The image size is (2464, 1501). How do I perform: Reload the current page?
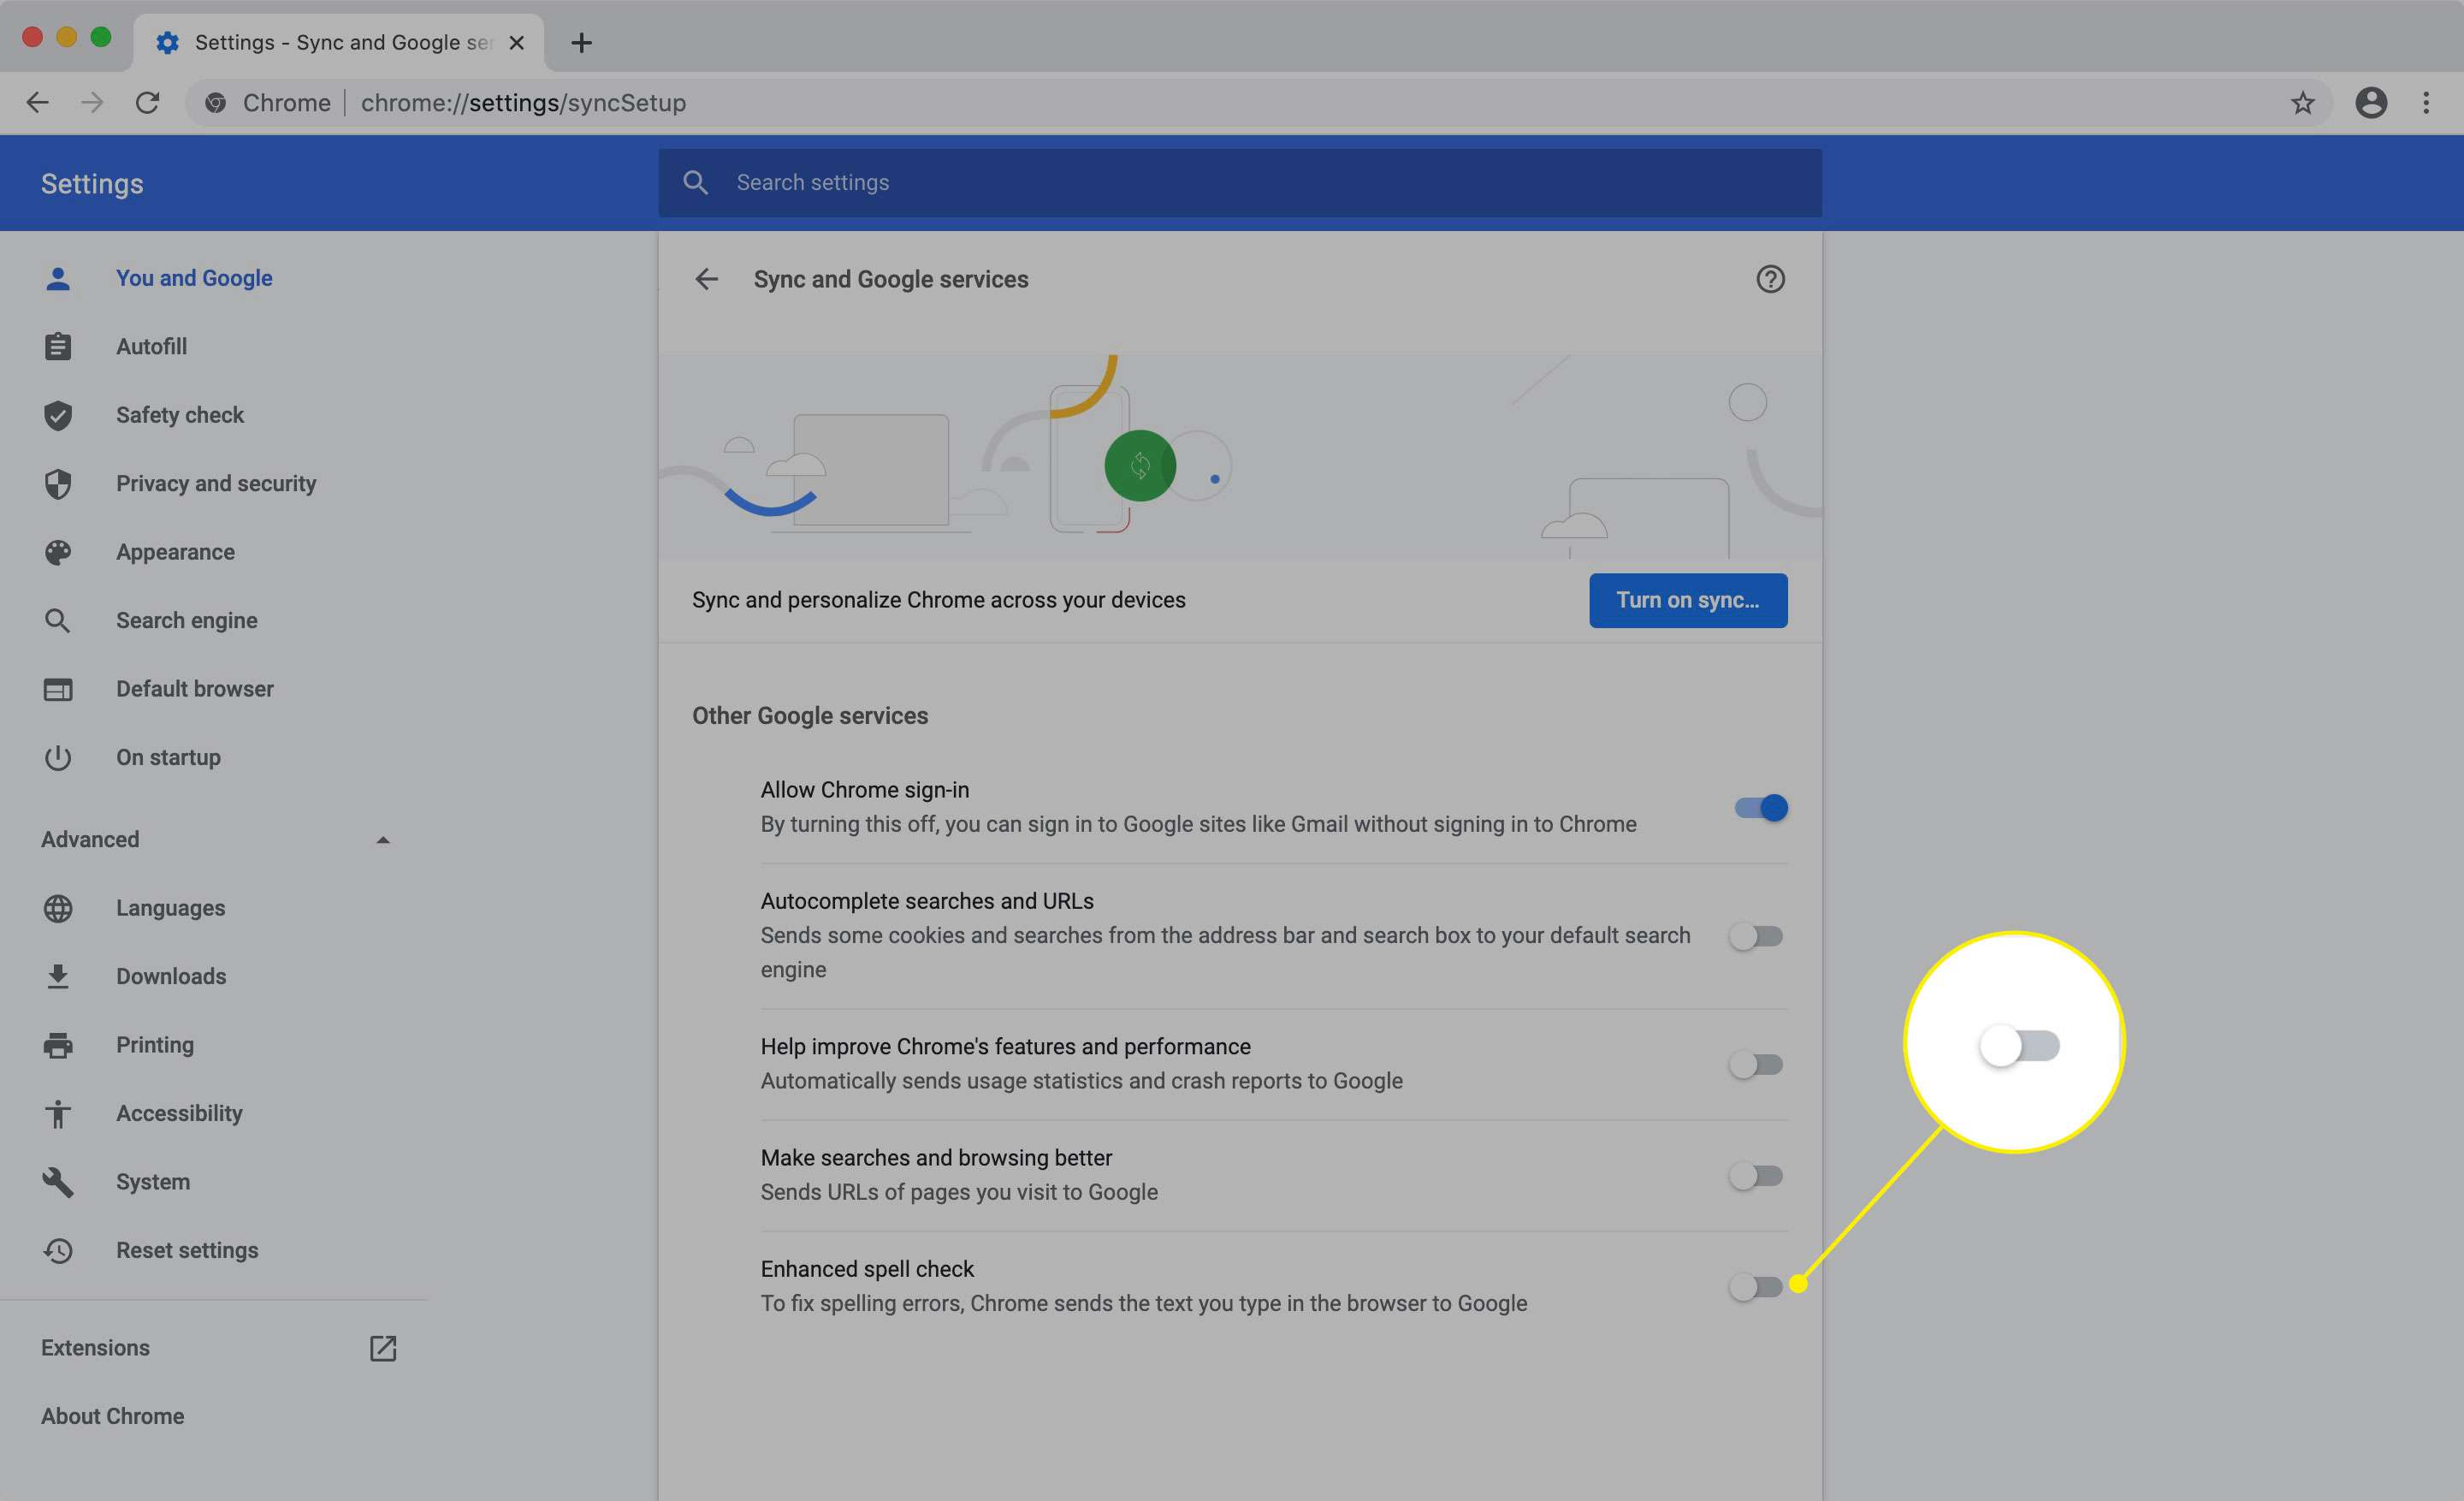click(147, 102)
